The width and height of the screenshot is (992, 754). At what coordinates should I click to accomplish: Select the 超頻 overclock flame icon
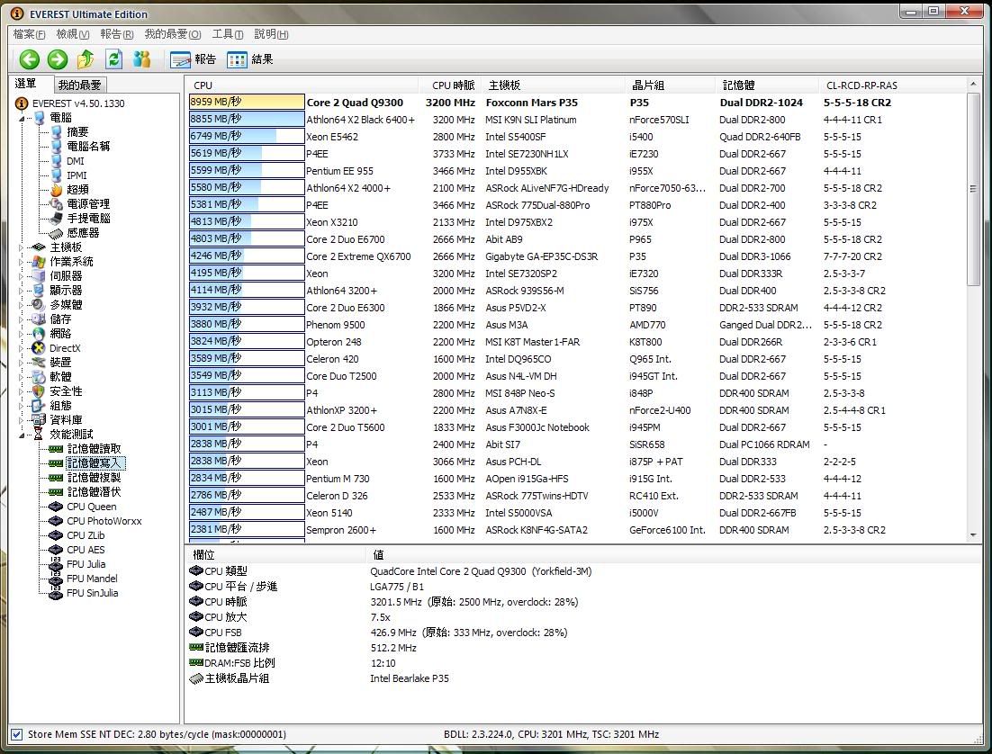coord(57,190)
